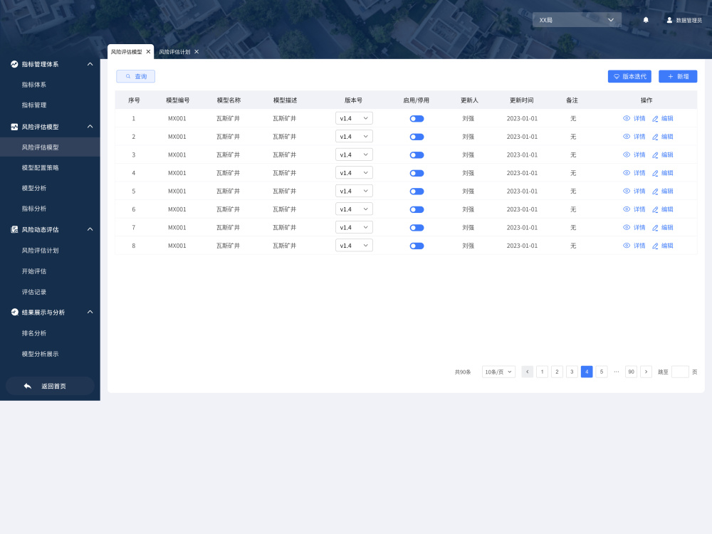Collapse the 指标管理体系 menu group

[90, 64]
